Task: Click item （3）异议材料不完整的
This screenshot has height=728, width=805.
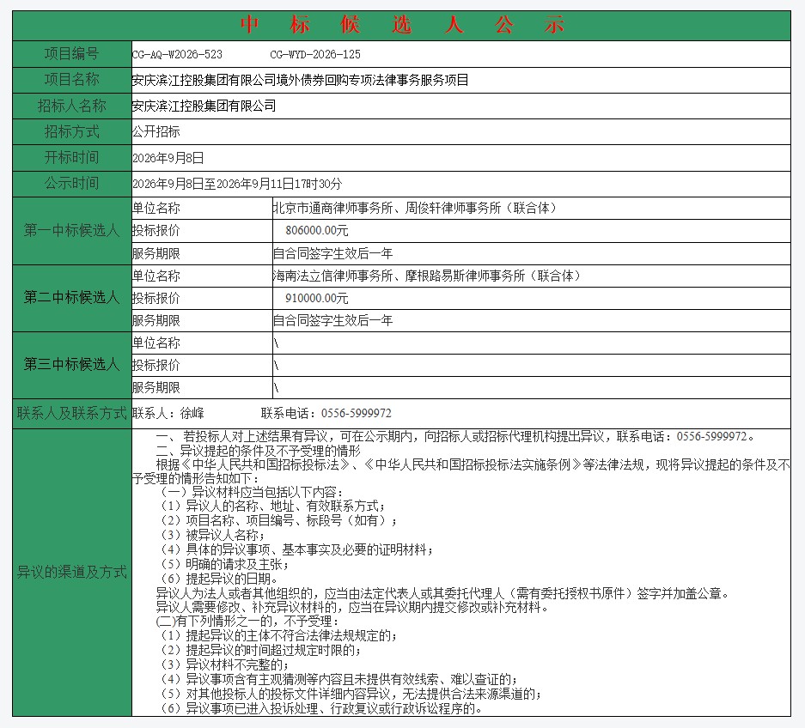Action: click(x=224, y=665)
